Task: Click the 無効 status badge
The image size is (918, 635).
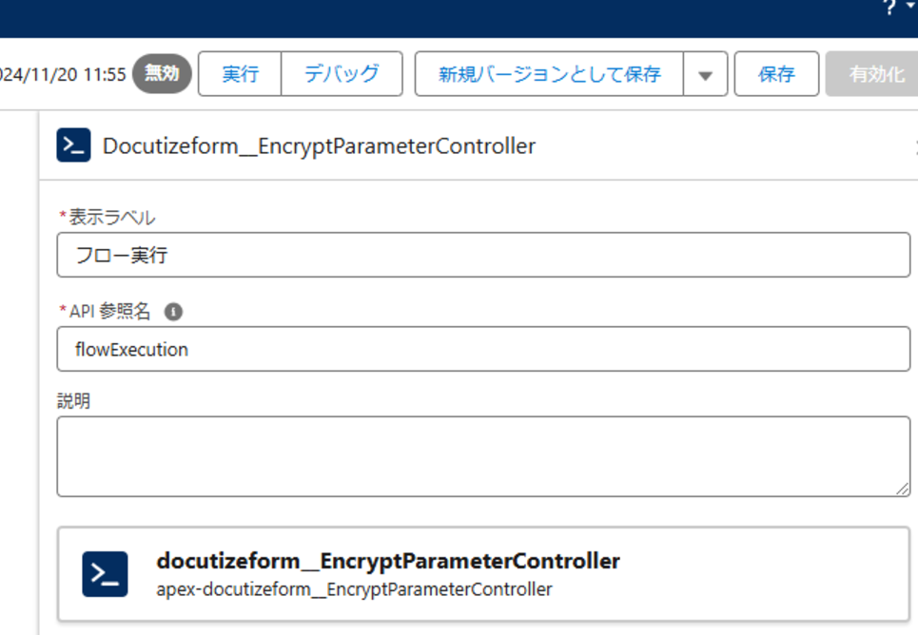Action: click(162, 74)
